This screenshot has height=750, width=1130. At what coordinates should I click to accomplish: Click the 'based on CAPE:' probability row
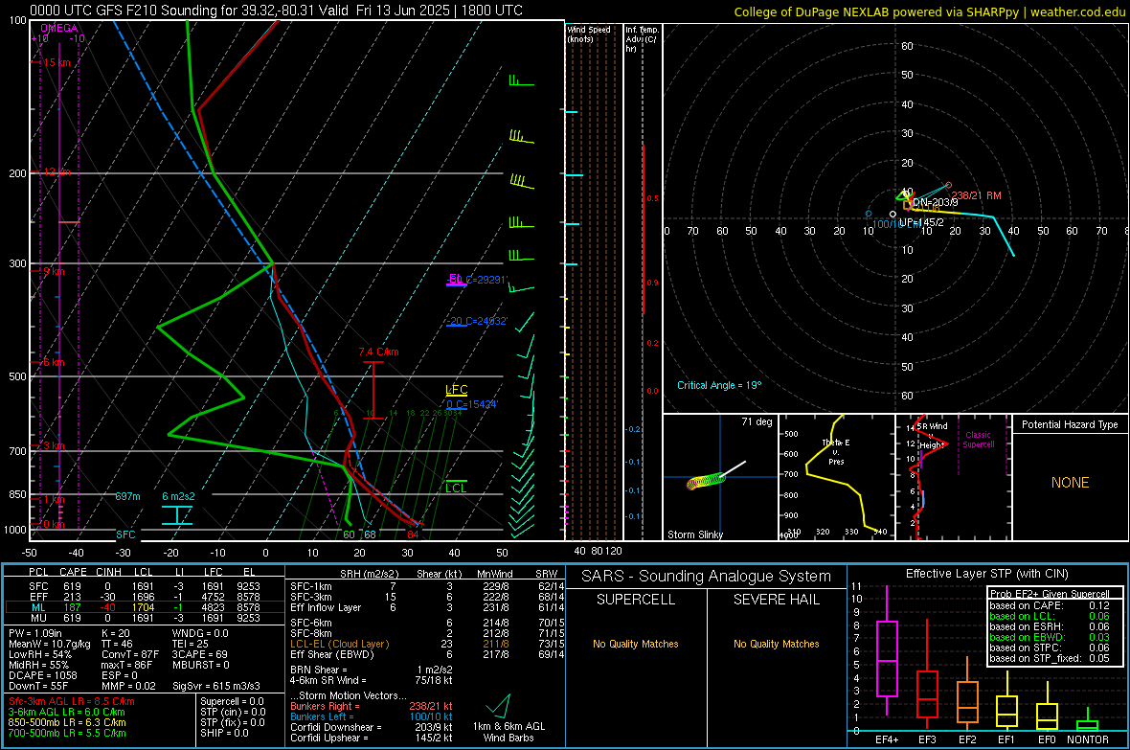1050,605
